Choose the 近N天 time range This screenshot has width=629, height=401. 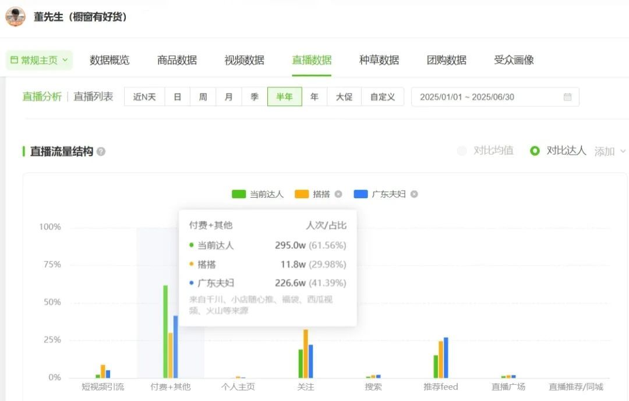tap(144, 97)
